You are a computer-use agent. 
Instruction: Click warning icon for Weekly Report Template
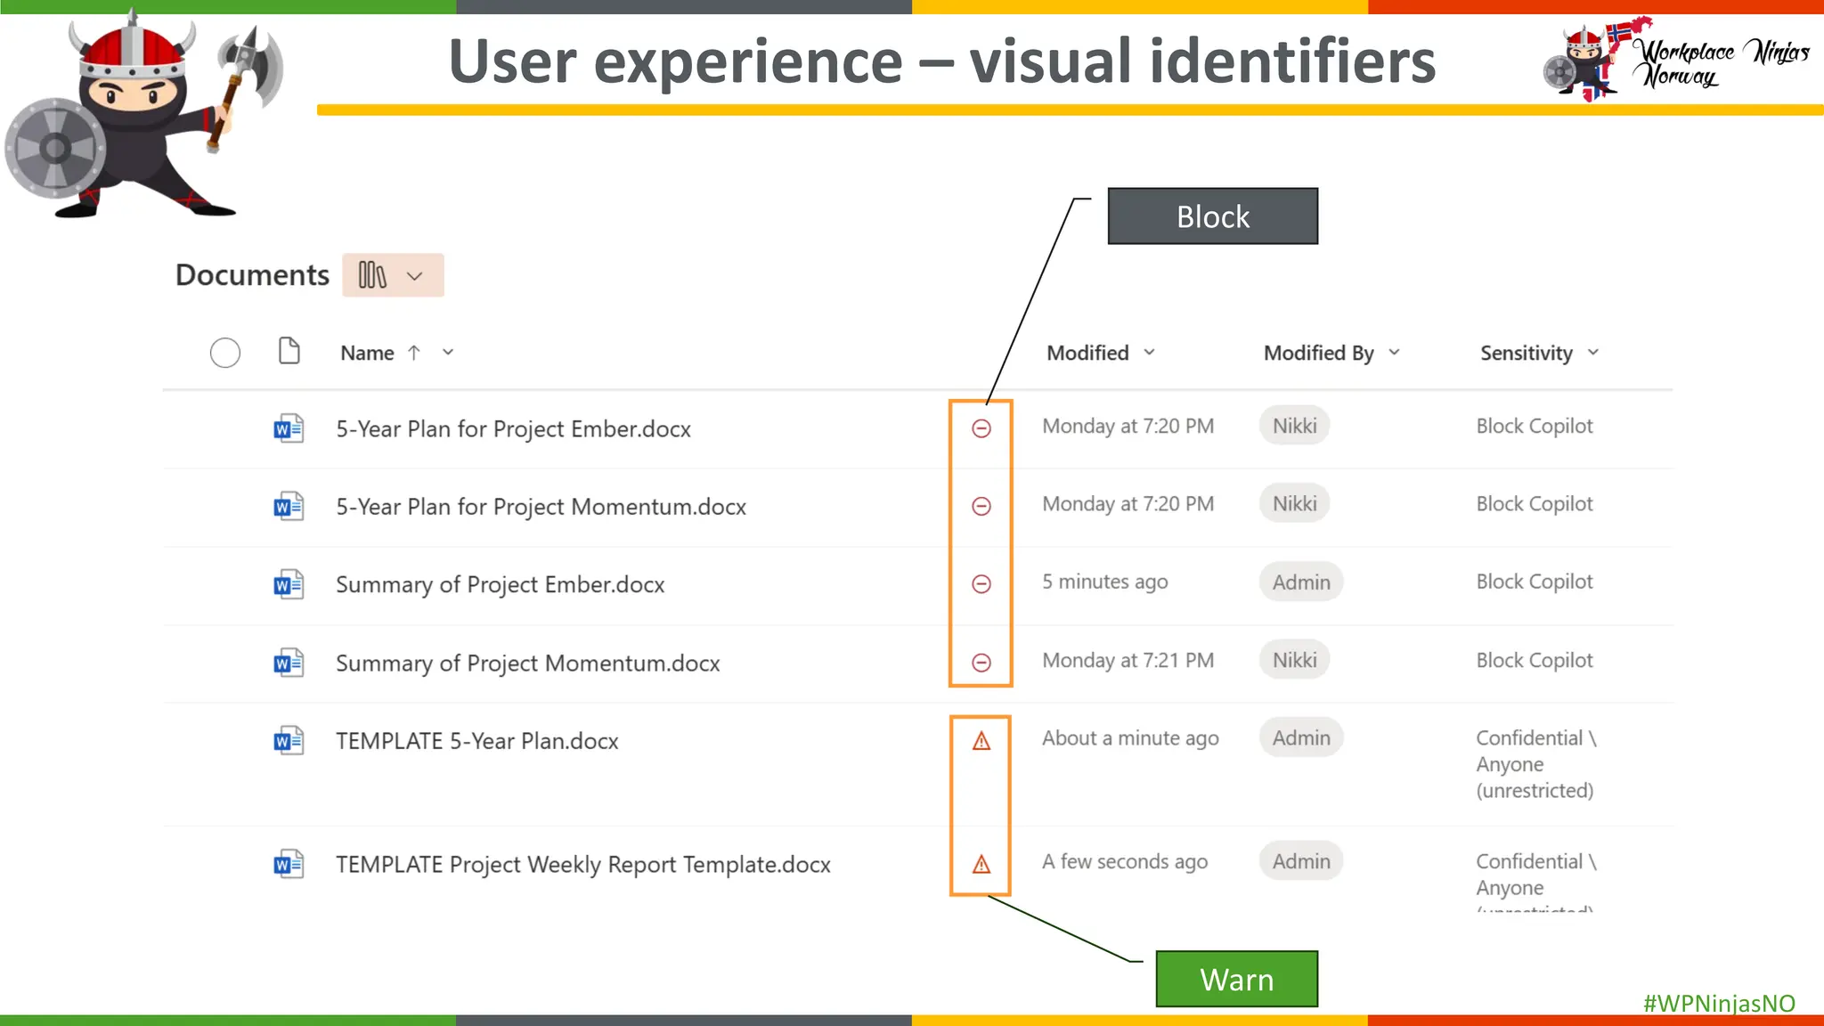pyautogui.click(x=981, y=864)
